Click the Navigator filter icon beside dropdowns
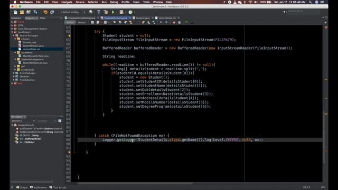Screen dimensions: 338x190 click(60, 121)
